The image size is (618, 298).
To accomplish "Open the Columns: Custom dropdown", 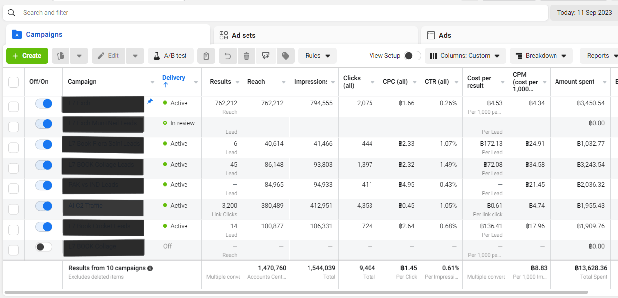I will pos(465,56).
